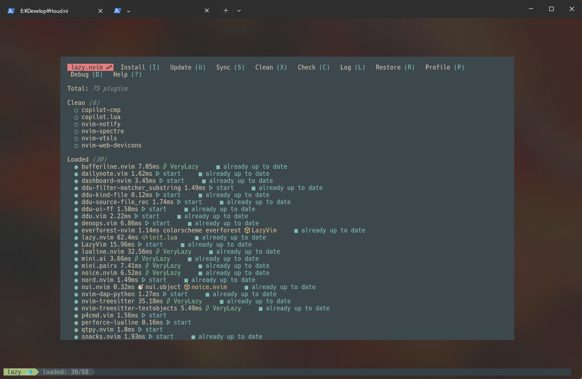
Task: Click 'loaded: 30/68' in the statusline
Action: coord(66,372)
